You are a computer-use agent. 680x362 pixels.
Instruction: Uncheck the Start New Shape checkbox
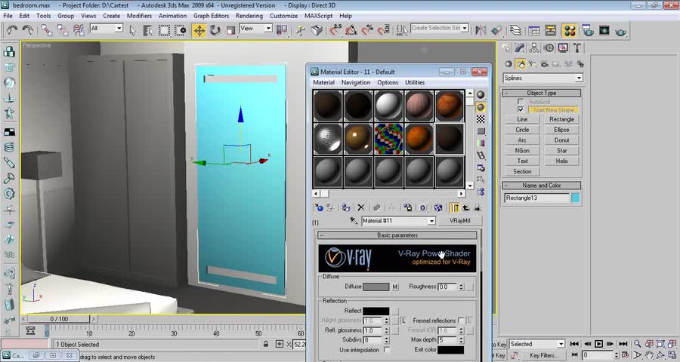[520, 109]
